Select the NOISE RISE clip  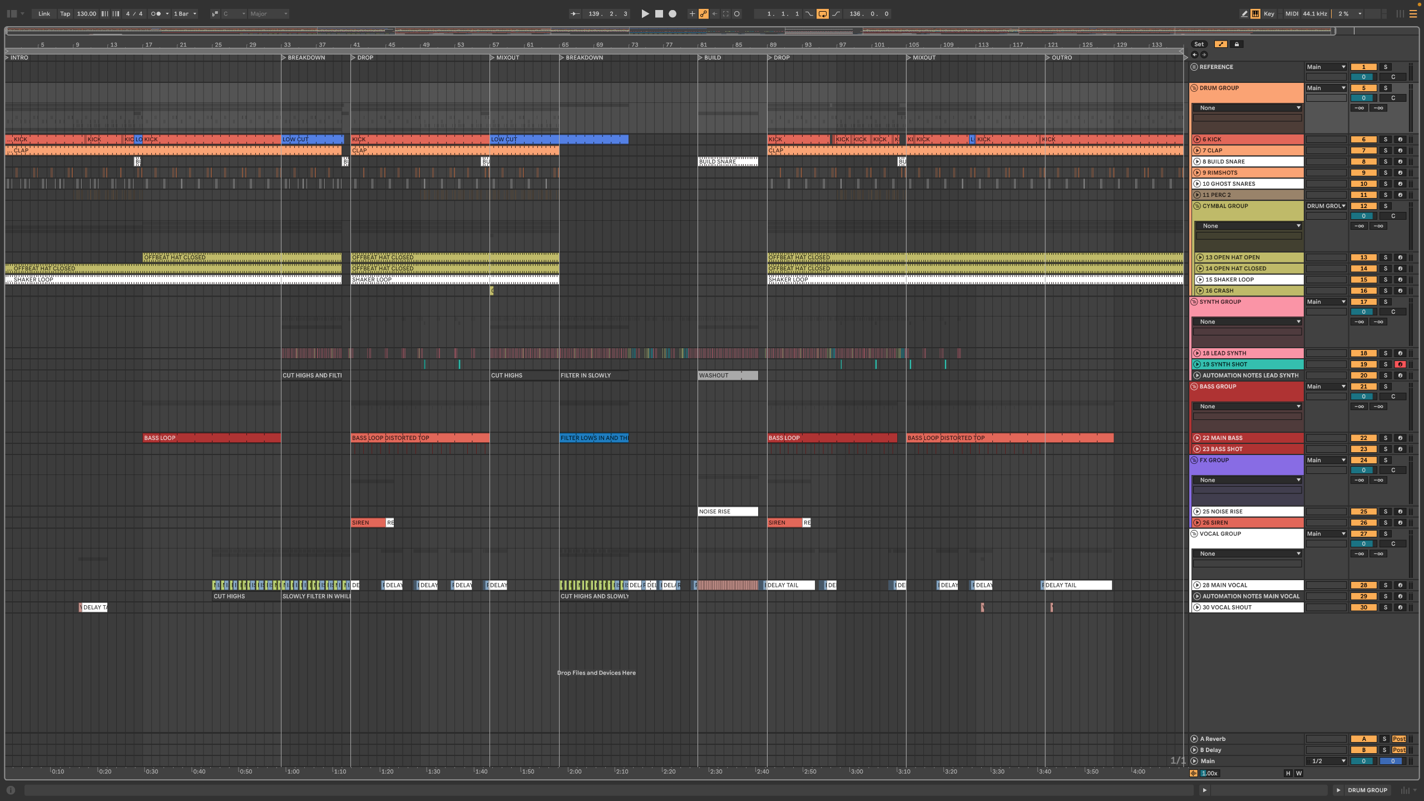click(728, 512)
